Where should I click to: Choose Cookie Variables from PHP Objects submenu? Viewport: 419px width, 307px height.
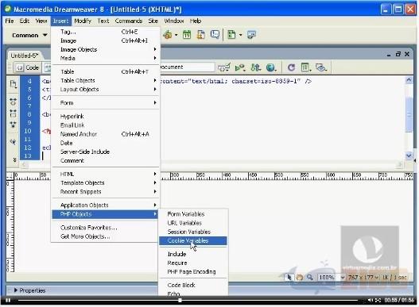point(193,240)
